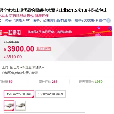Open 累计评价 283 reviews
The width and height of the screenshot is (114, 114).
[x=48, y=82]
